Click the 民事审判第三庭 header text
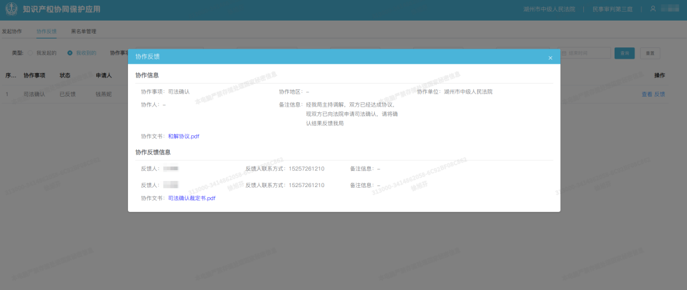The image size is (687, 290). pos(613,9)
